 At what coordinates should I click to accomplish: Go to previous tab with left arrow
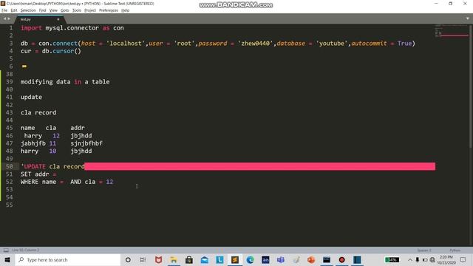tap(4, 18)
